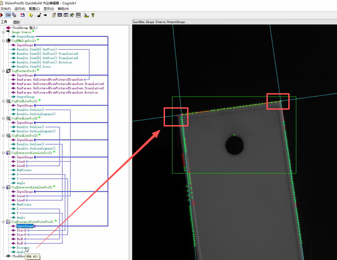Open help via the question mark icon

click(93, 15)
